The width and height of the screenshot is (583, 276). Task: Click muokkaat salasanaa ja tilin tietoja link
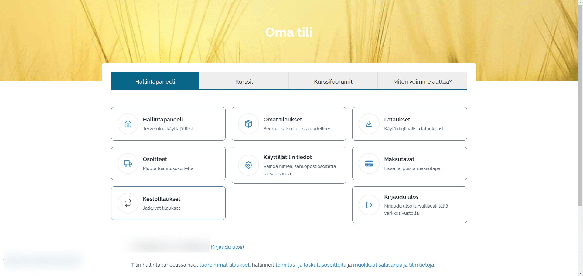click(393, 265)
